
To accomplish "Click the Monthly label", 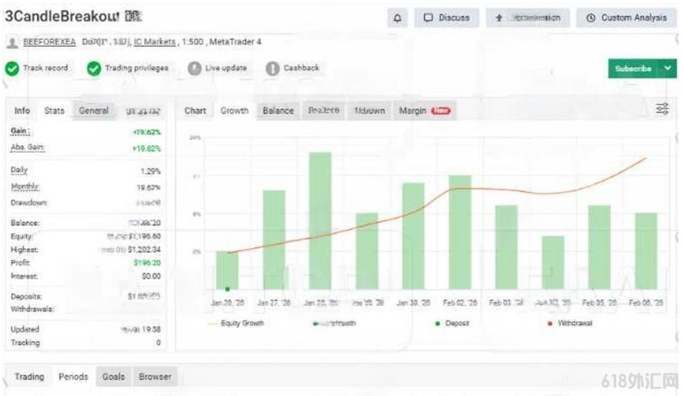I will [25, 187].
